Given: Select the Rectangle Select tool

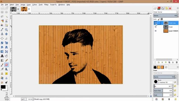Looking at the screenshot, I should pyautogui.click(x=2, y=12).
